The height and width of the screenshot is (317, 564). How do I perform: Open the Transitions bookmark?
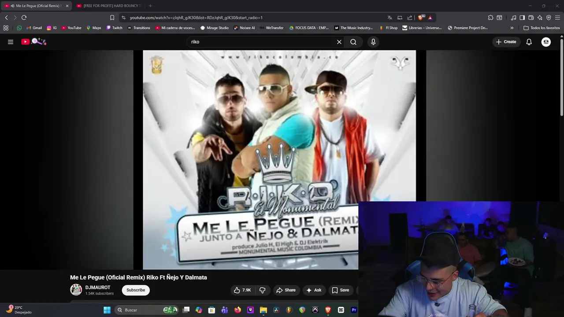[x=138, y=28]
